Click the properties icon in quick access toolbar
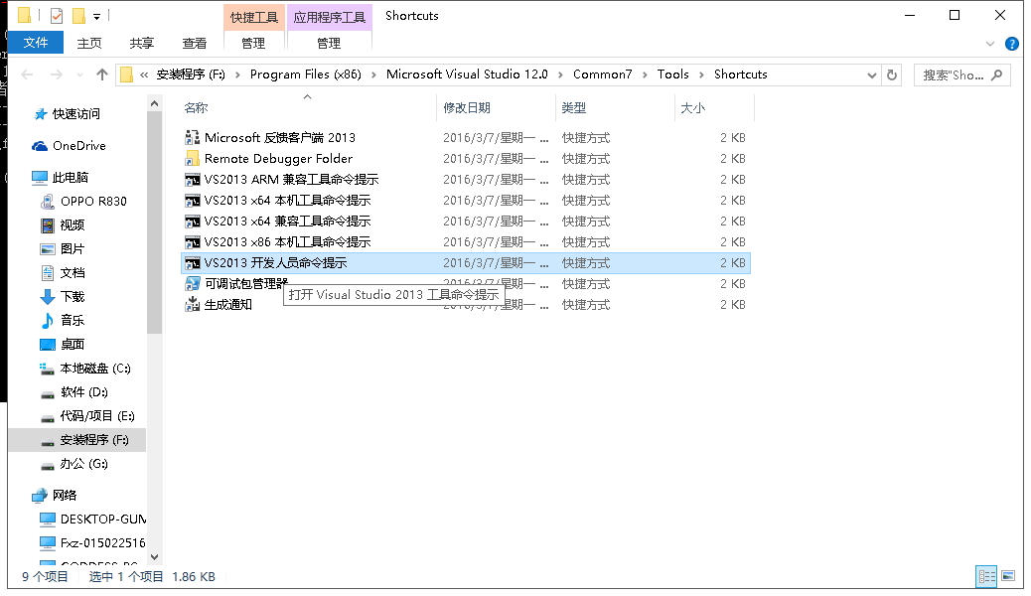The width and height of the screenshot is (1031, 596). tap(57, 15)
